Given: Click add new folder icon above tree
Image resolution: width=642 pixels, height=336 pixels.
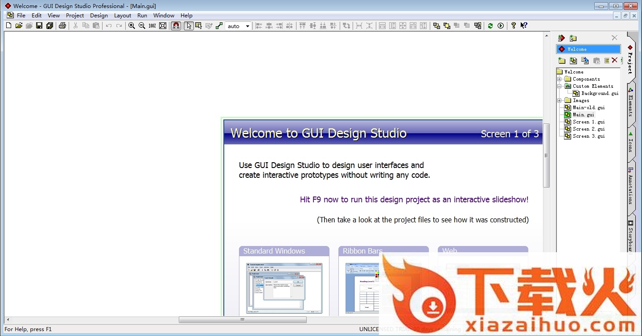Looking at the screenshot, I should click(x=562, y=61).
